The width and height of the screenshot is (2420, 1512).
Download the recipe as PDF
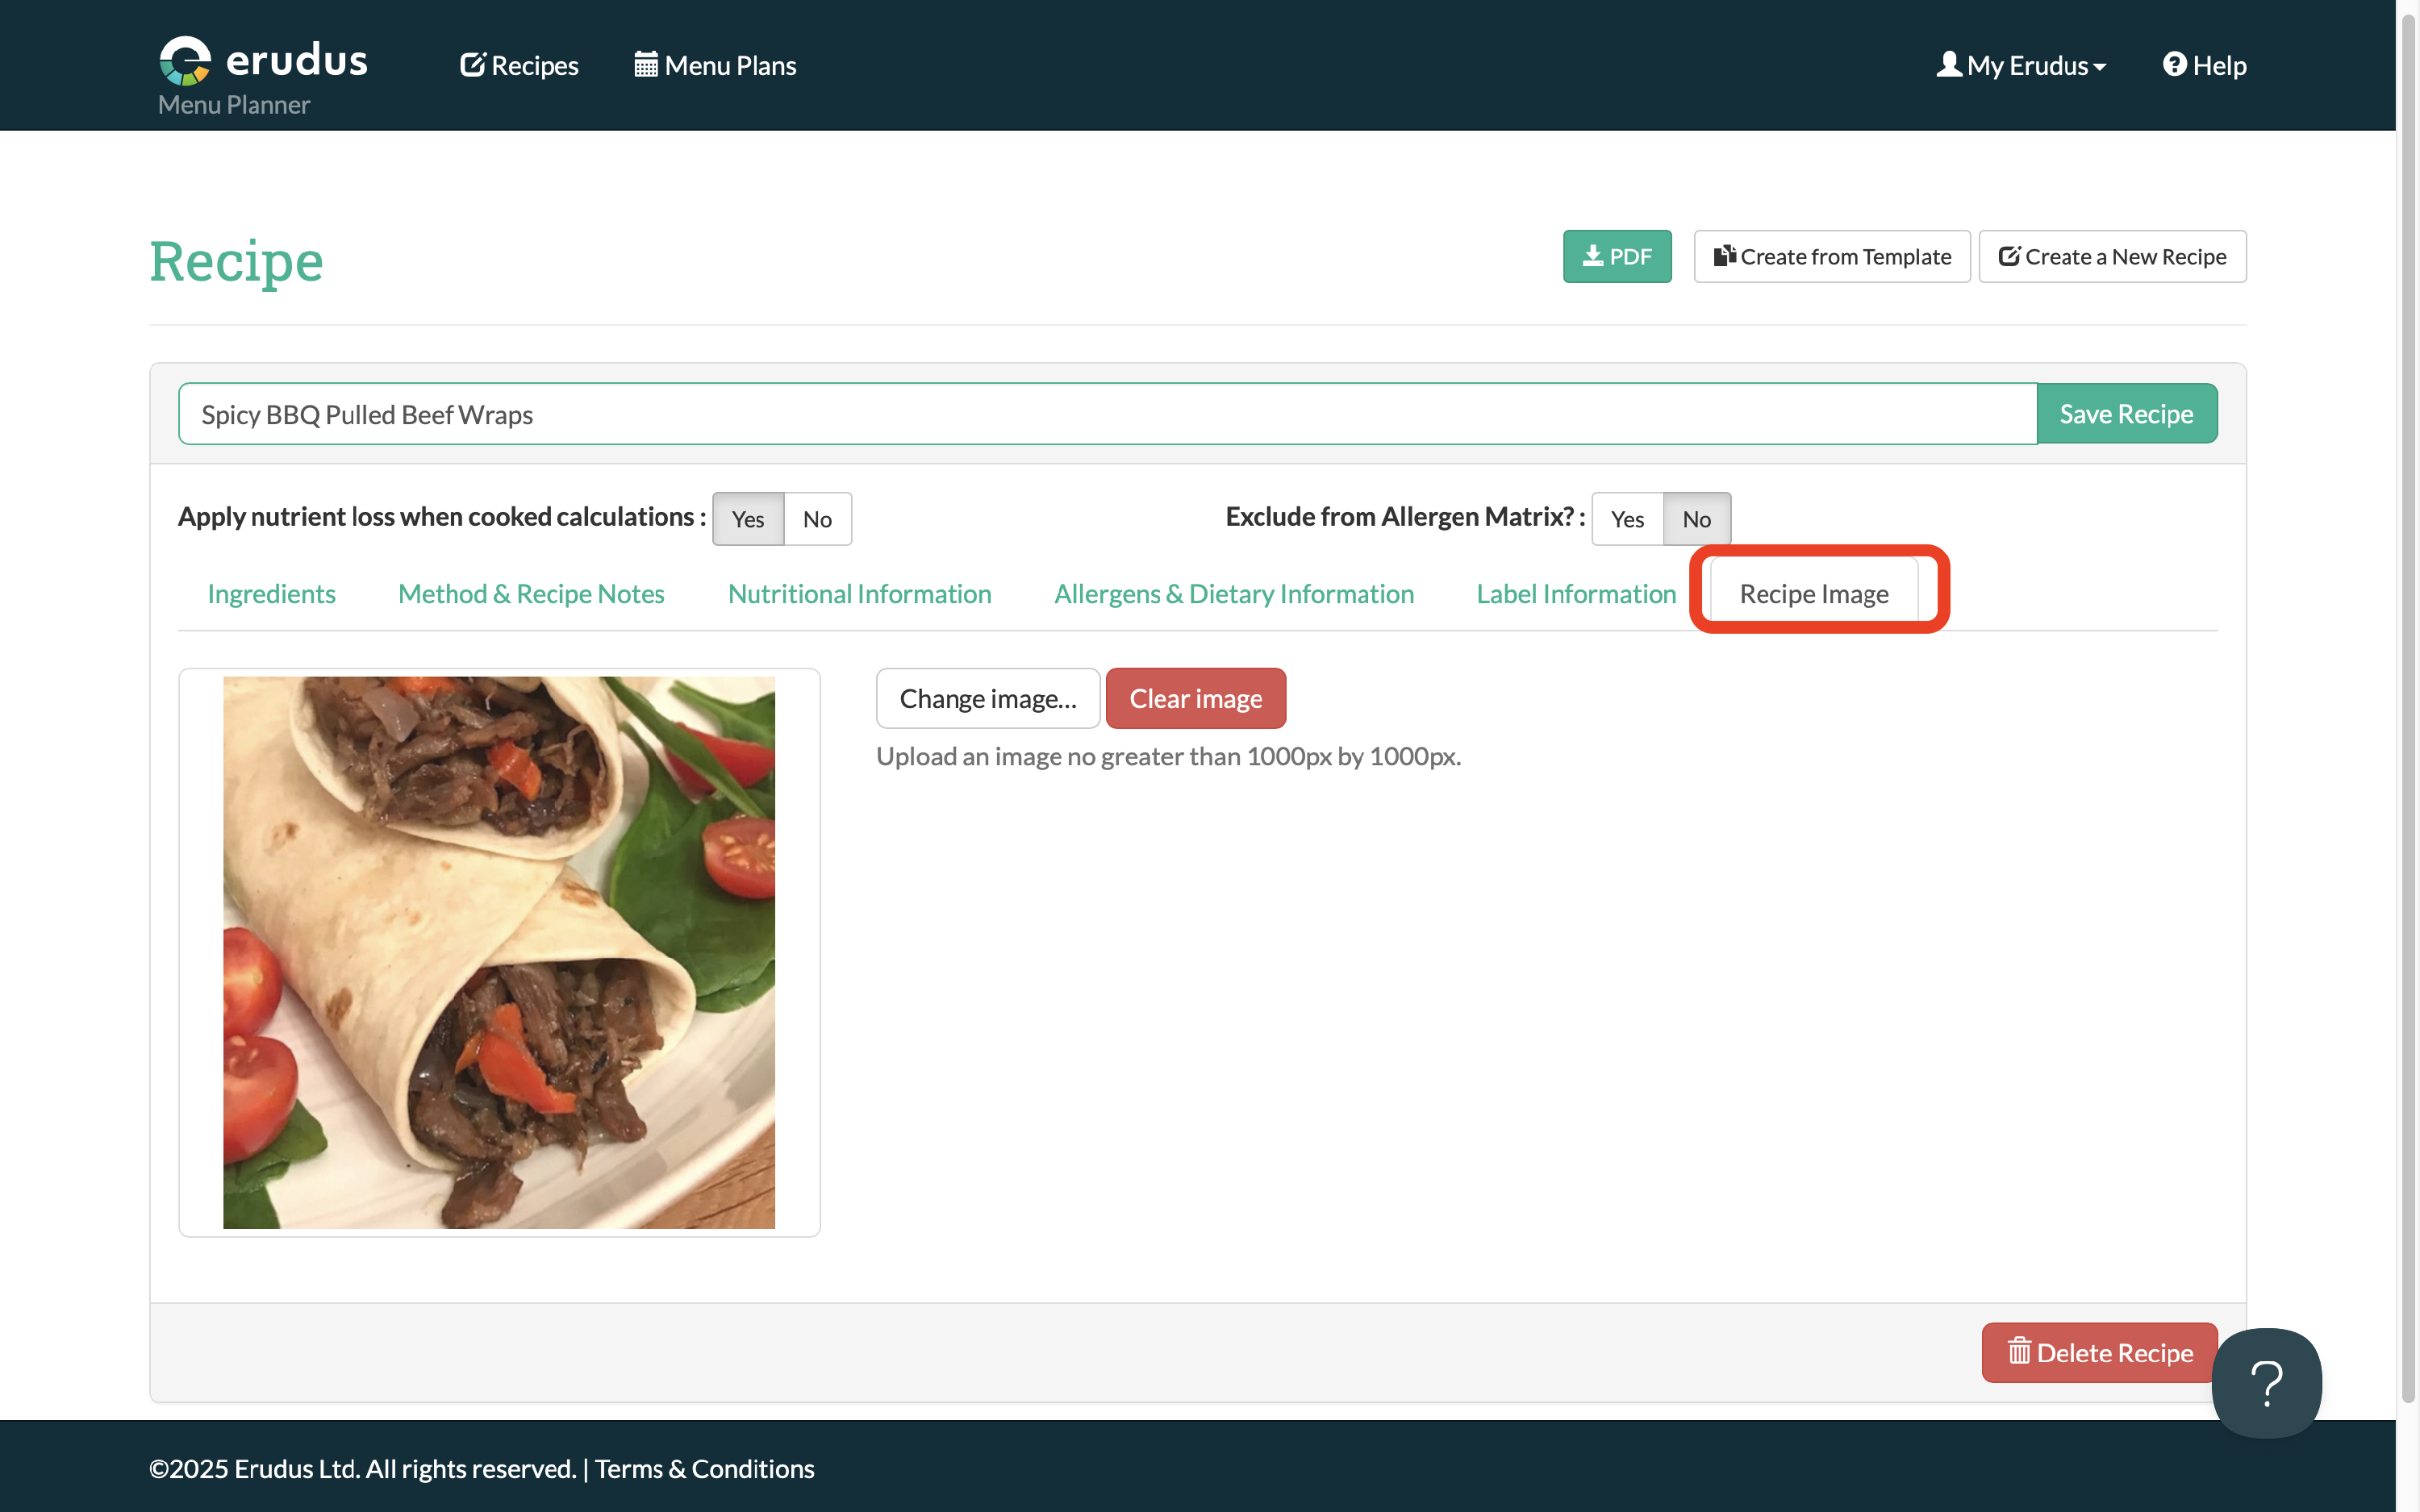pyautogui.click(x=1616, y=257)
